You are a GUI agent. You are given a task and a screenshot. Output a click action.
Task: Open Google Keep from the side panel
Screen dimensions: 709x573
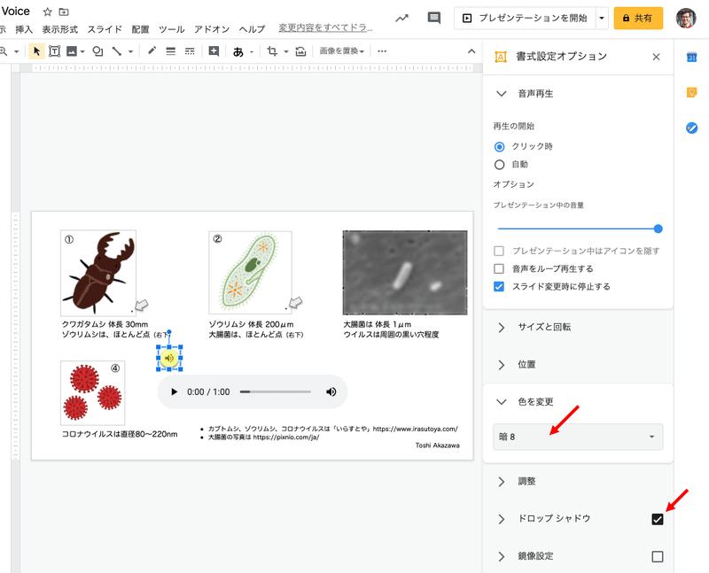(x=691, y=90)
